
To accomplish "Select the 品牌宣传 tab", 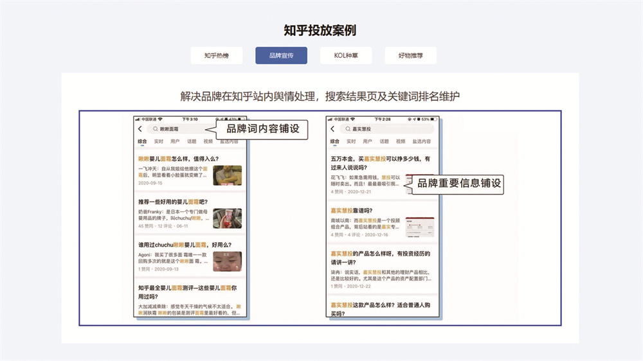I will (x=281, y=56).
